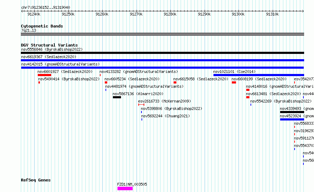Click the red esv2616733 McKernan2009 bracket glyph
The height and width of the screenshot is (192, 314).
click(x=141, y=105)
